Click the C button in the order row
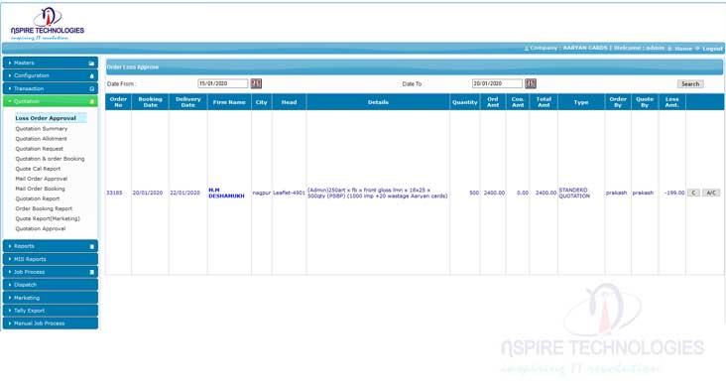Image resolution: width=726 pixels, height=390 pixels. point(693,193)
